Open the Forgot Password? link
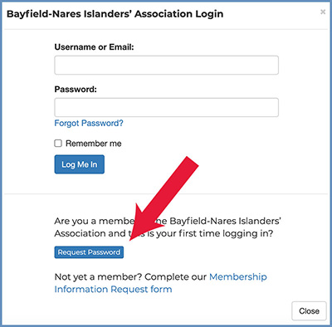The width and height of the screenshot is (332, 327). click(89, 123)
